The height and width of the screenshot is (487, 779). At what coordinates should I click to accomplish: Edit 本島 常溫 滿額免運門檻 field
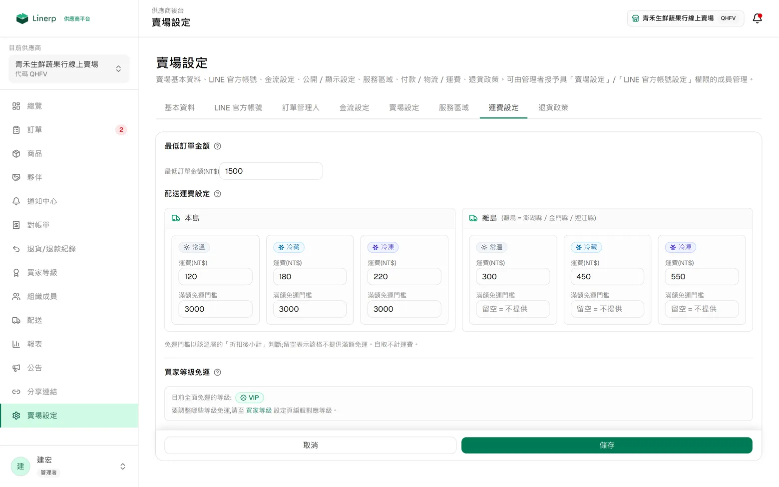tap(215, 309)
